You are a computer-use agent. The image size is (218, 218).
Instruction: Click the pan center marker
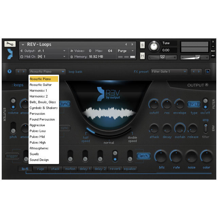[x=162, y=57]
